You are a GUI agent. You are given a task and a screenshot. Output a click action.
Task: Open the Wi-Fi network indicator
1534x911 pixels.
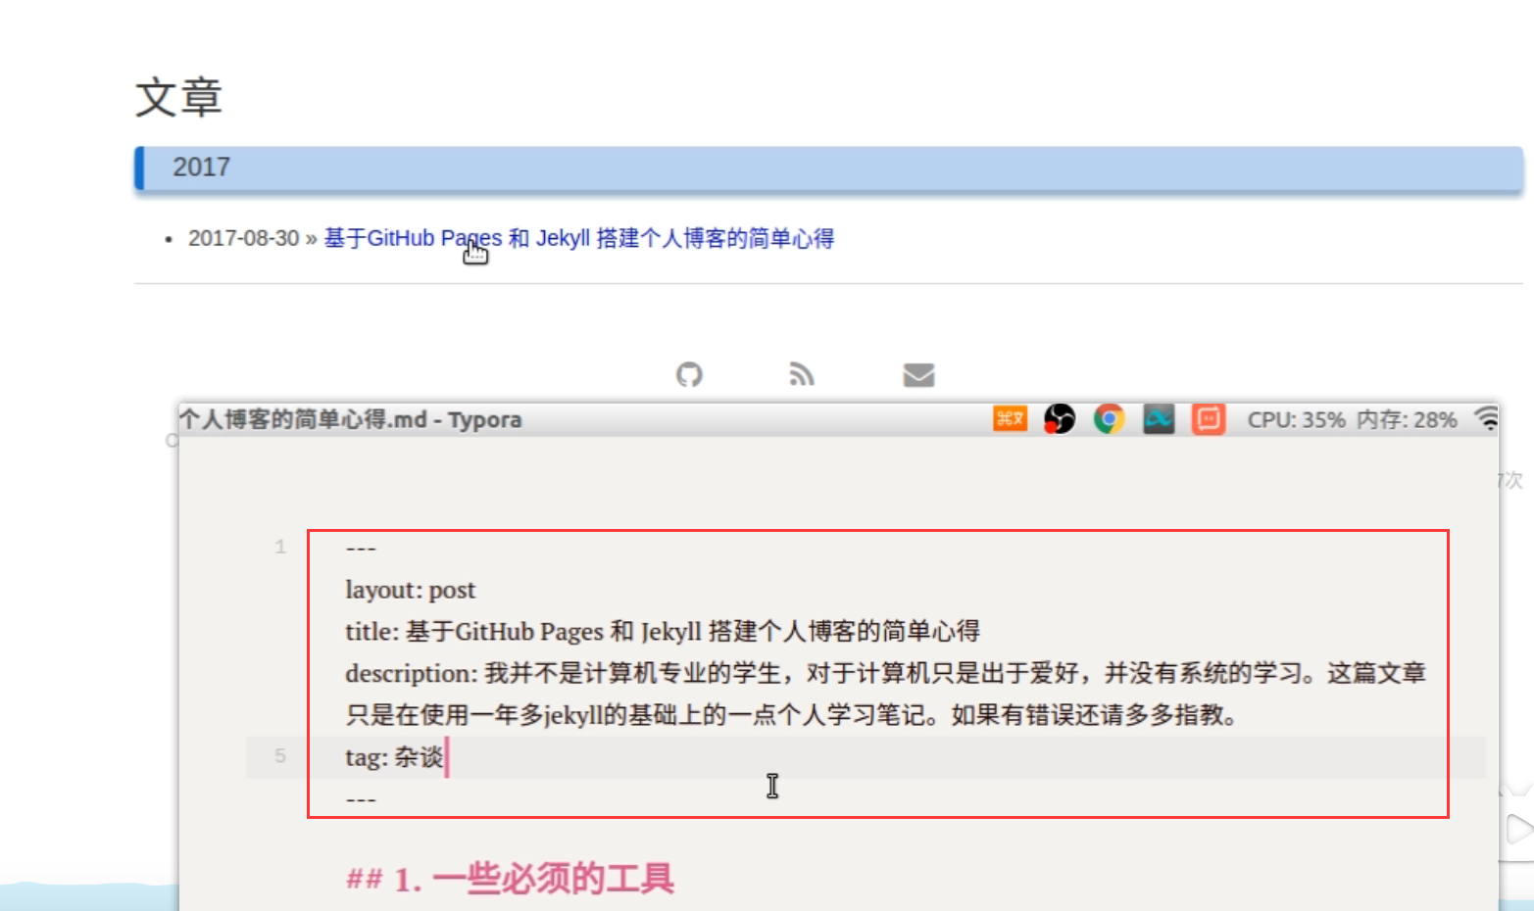tap(1487, 419)
